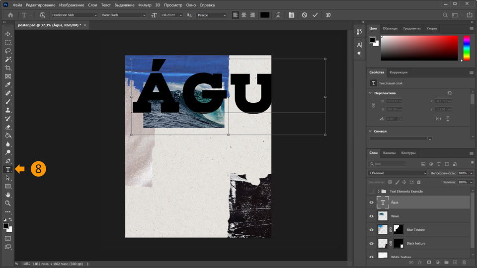Select the Zoom tool

[x=8, y=203]
